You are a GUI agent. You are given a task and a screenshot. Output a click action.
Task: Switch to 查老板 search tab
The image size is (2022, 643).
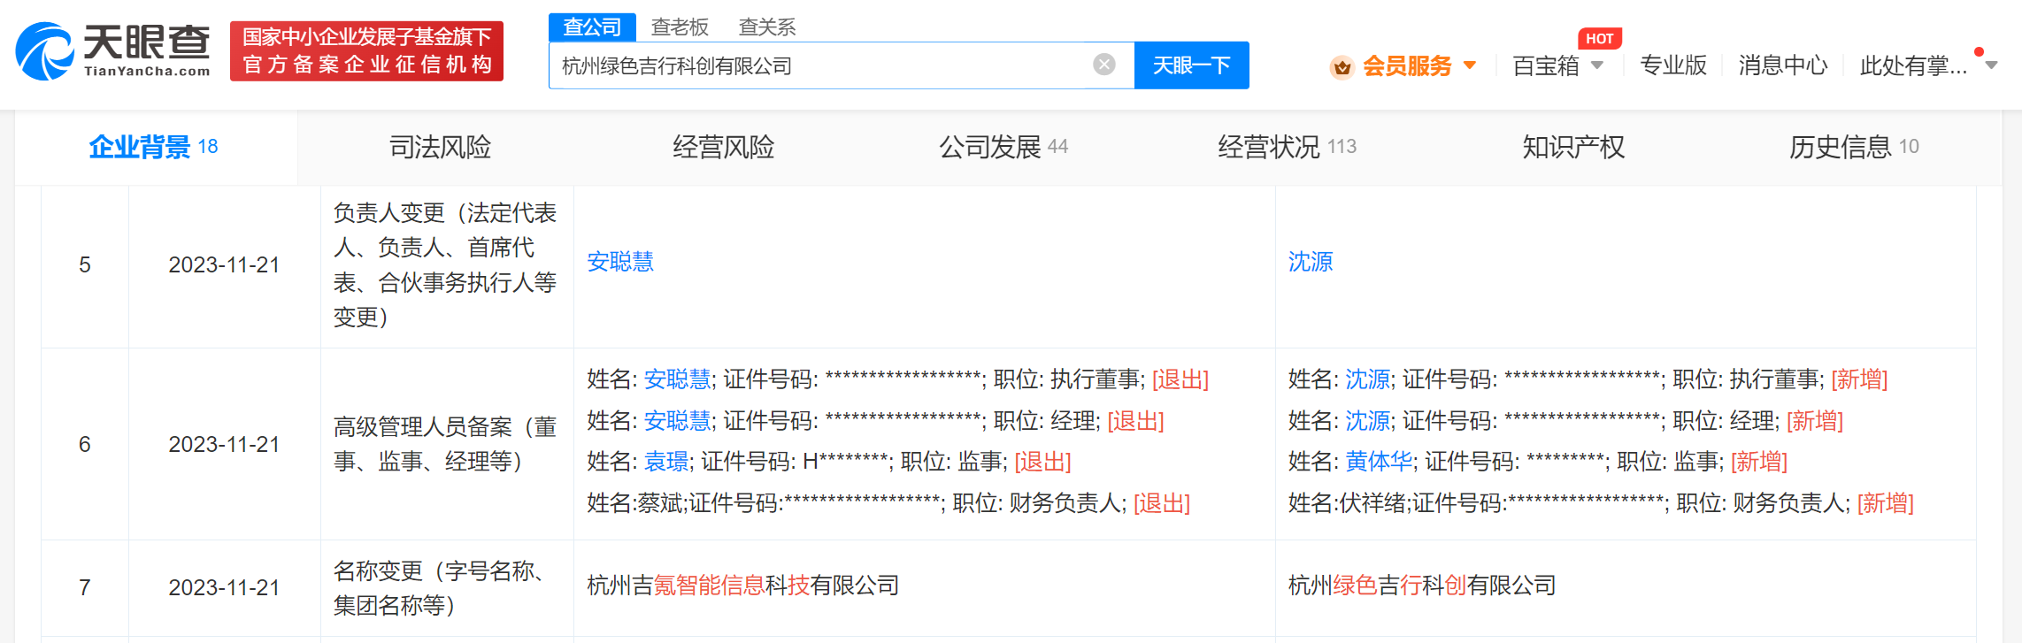tap(680, 27)
